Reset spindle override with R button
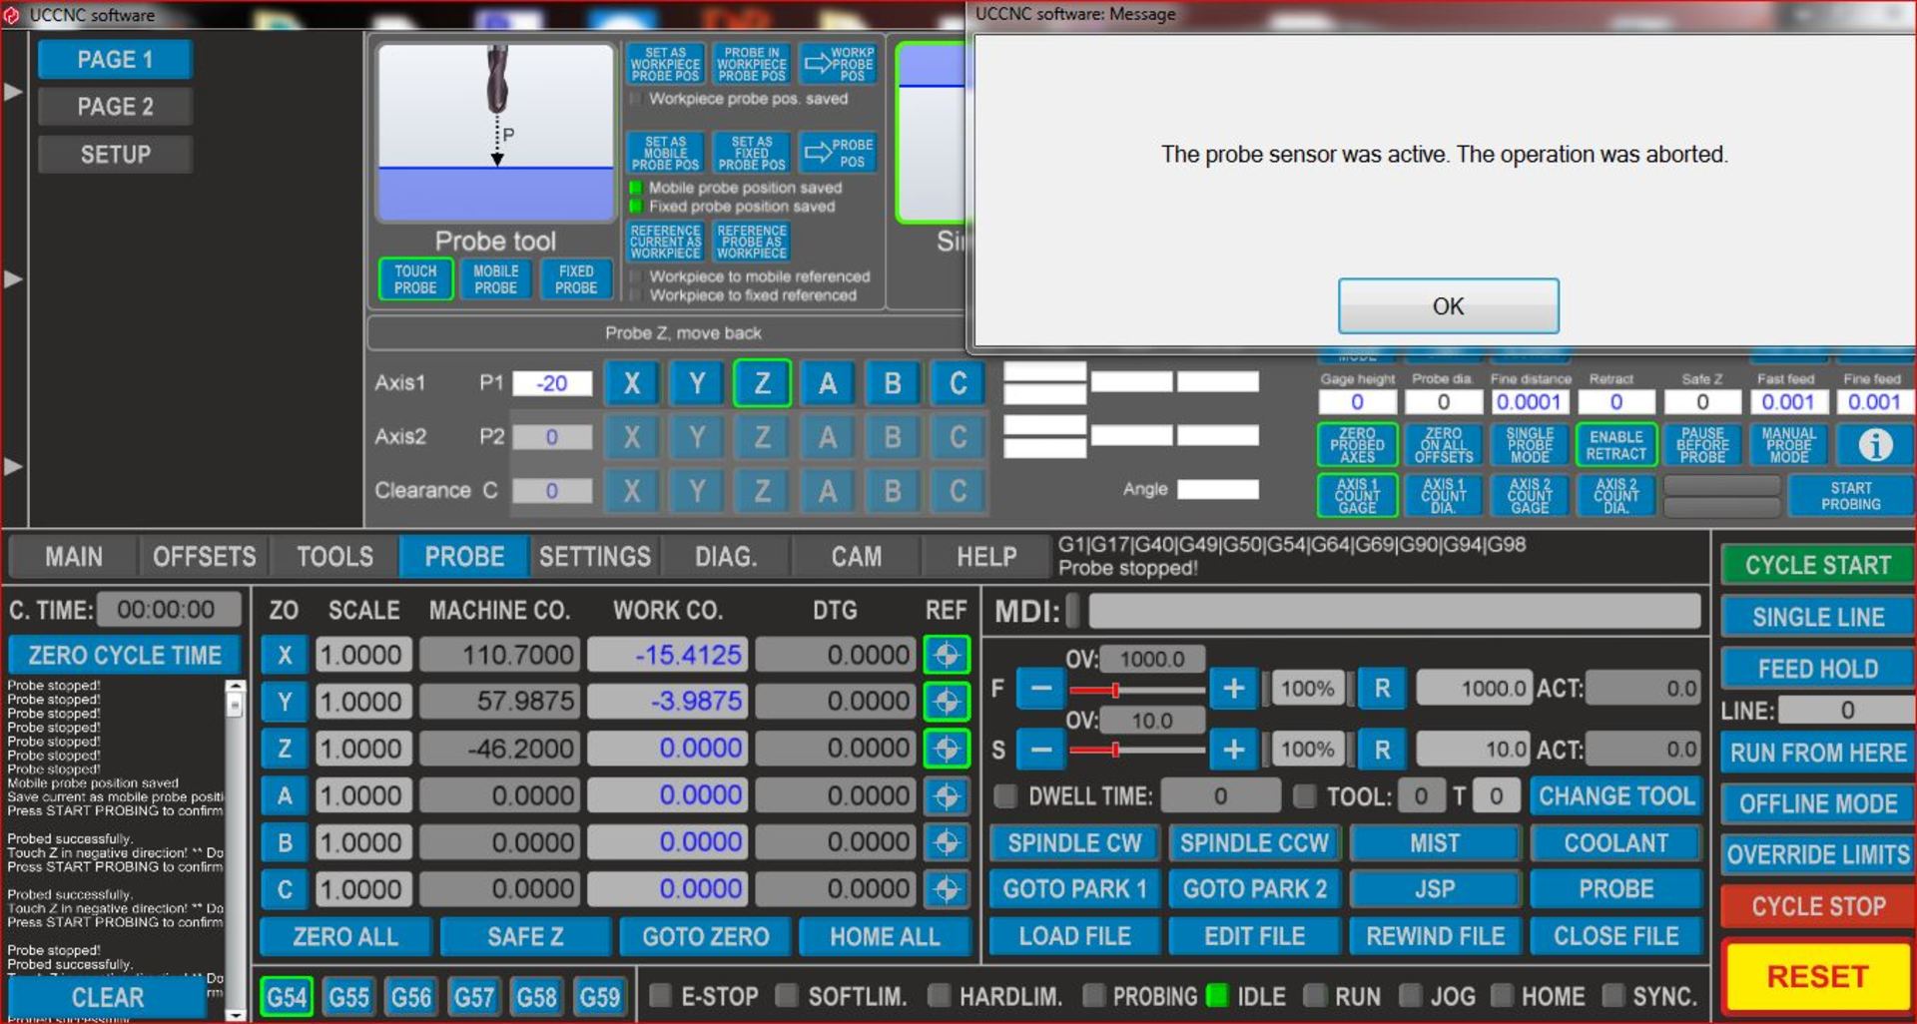 tap(1382, 750)
